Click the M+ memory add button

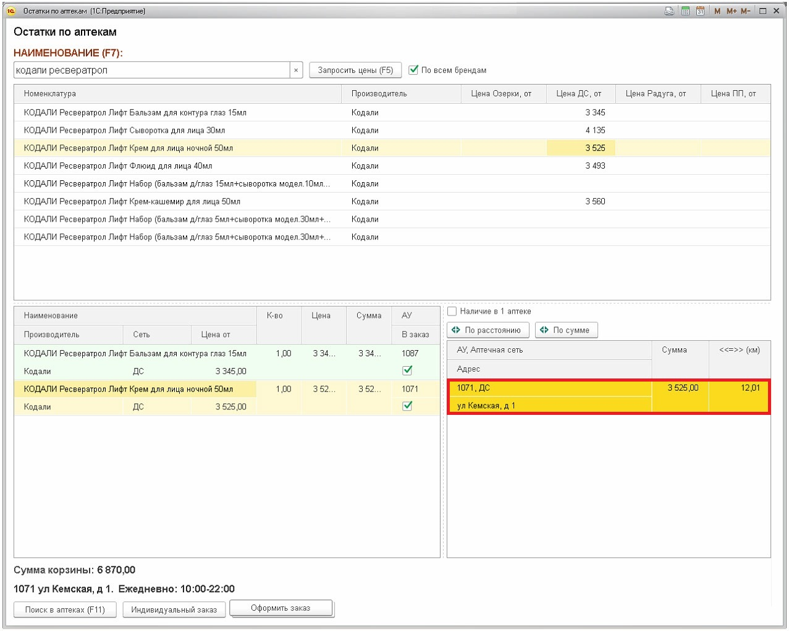pos(731,11)
